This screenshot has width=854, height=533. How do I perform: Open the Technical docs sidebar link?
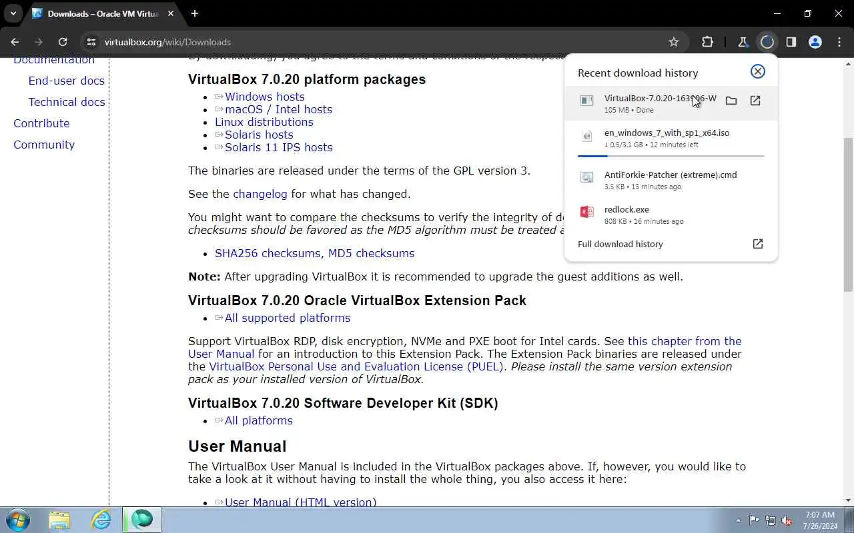point(67,102)
